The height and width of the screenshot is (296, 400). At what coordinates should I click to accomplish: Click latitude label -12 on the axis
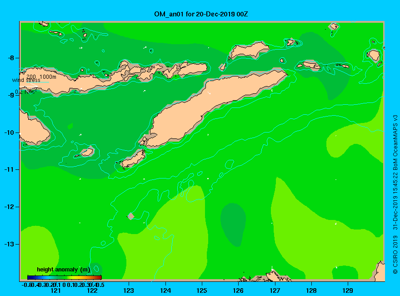[9, 207]
